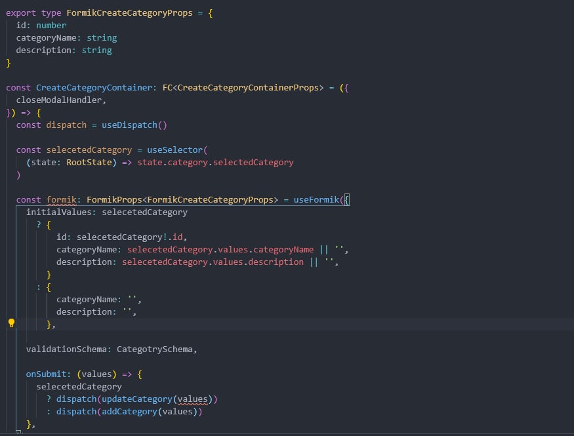
Task: Click 'CreateCategoryContainerProps' generic type
Action: 248,88
